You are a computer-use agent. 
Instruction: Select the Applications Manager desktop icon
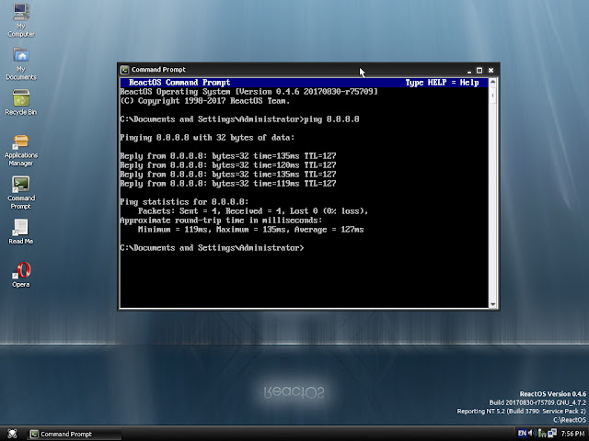(x=21, y=150)
